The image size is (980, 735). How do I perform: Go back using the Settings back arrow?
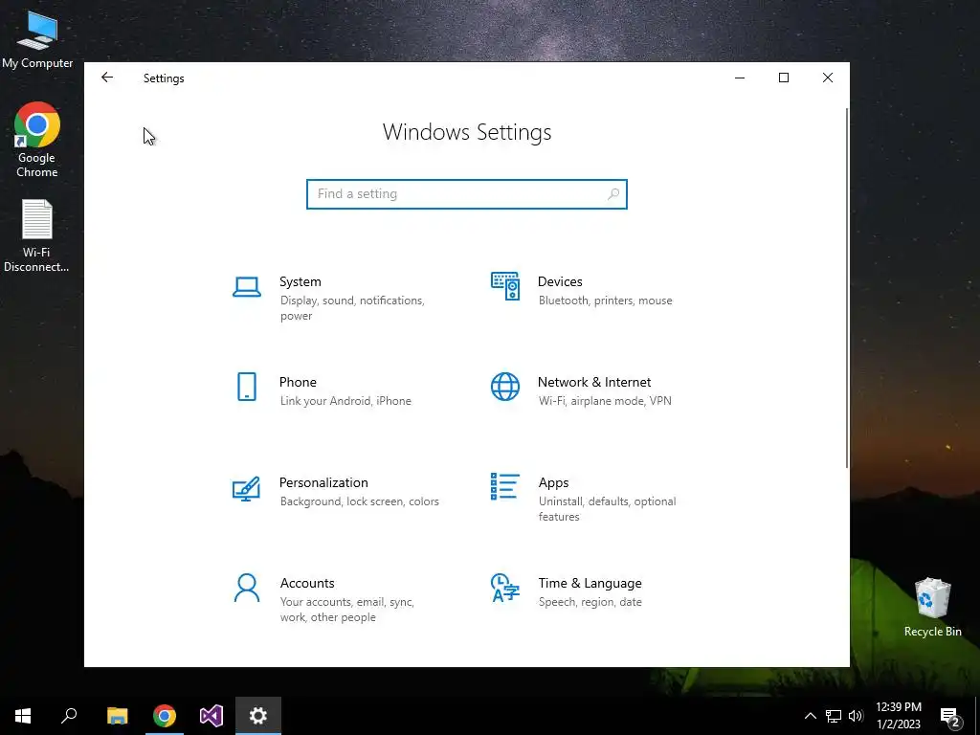click(x=107, y=78)
